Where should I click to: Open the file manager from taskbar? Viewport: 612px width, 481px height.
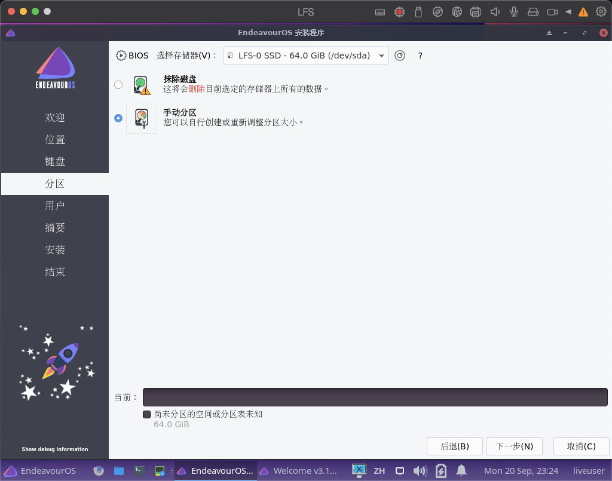[119, 471]
